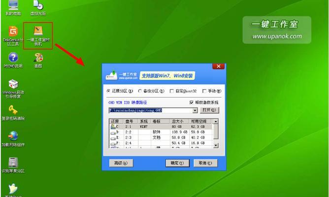Image resolution: width=329 pixels, height=197 pixels.
Task: Click the 还原 column header
Action: click(x=116, y=121)
